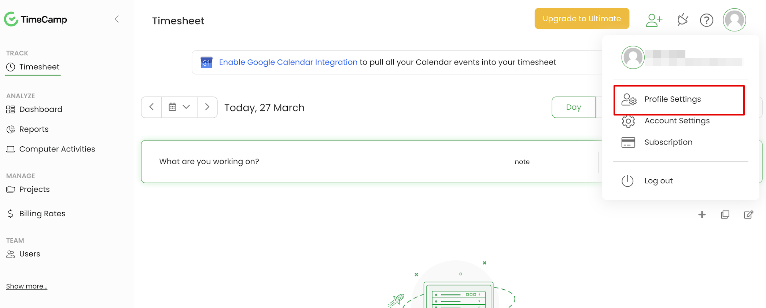The height and width of the screenshot is (308, 766).
Task: Click the plus icon to add entry
Action: click(702, 215)
